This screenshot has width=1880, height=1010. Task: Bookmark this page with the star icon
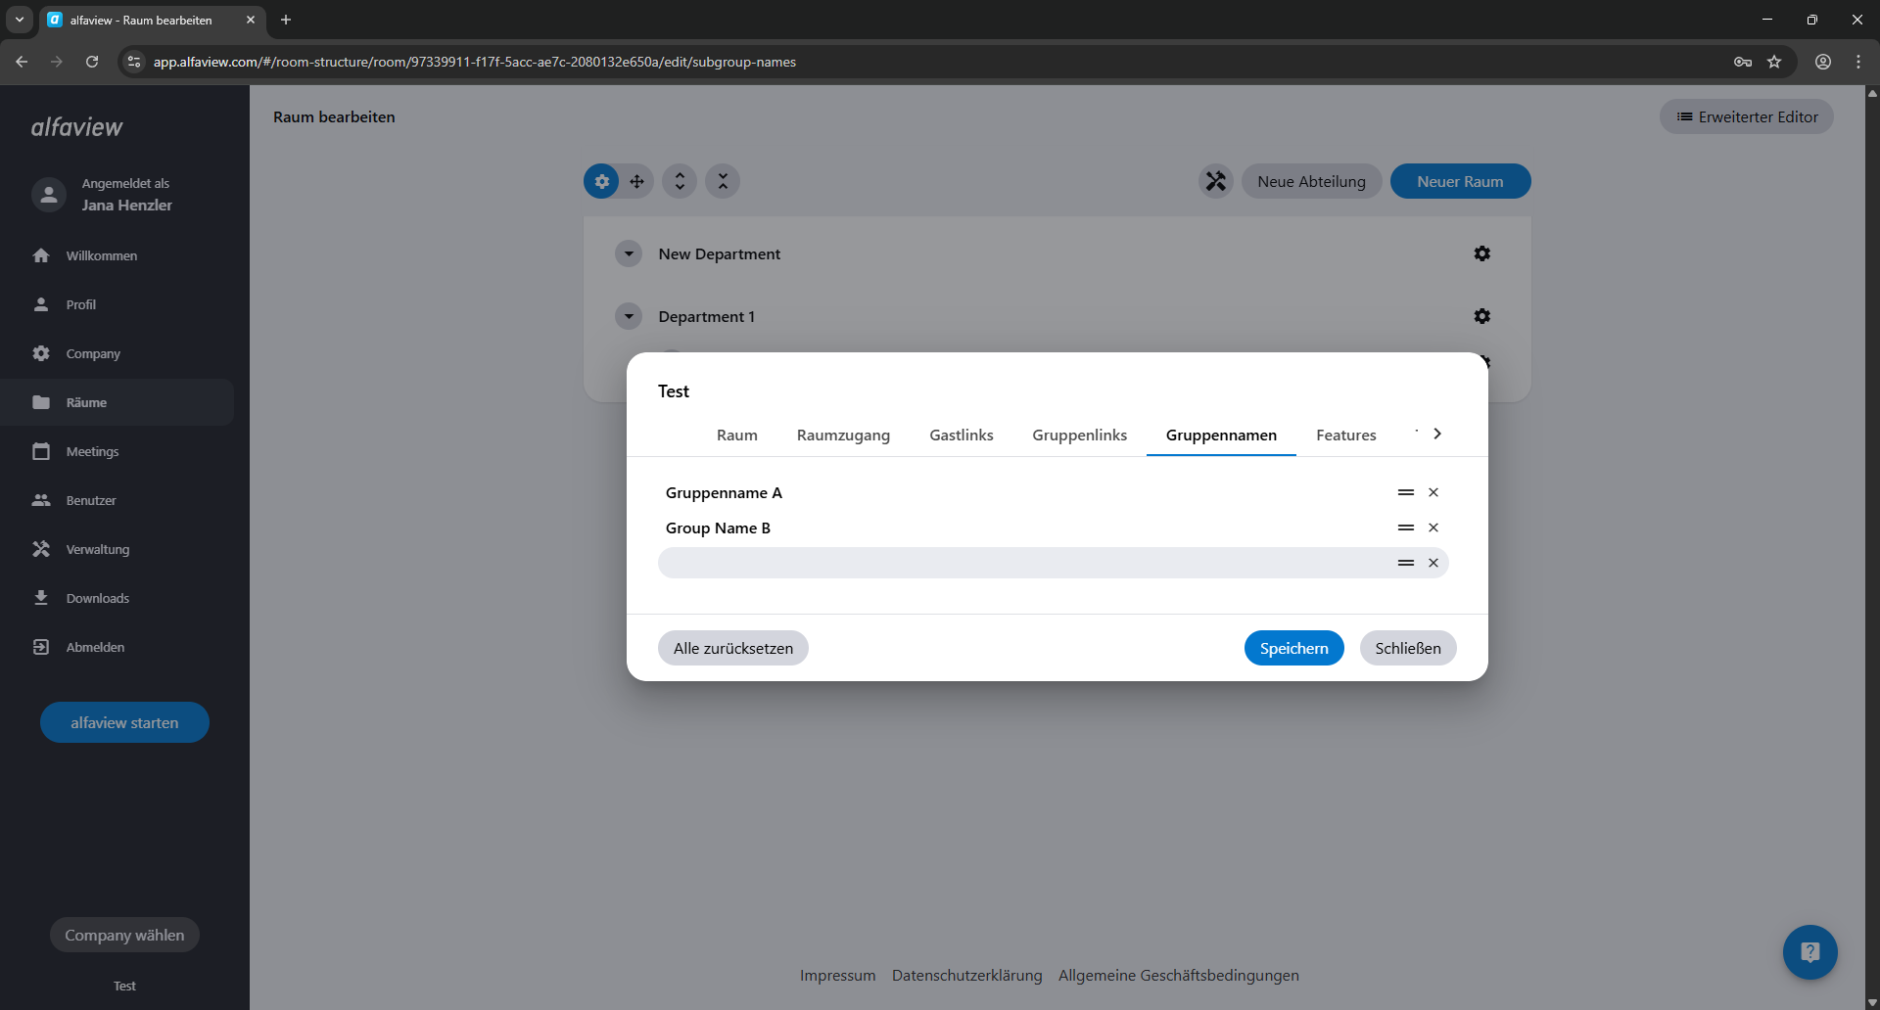coord(1774,62)
